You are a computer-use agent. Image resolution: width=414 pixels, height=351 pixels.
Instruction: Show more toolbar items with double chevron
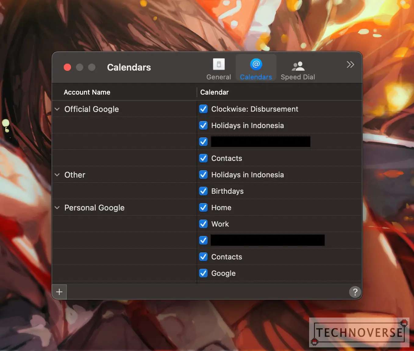coord(350,64)
